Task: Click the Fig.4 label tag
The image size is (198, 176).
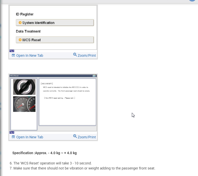Action: pos(12,132)
